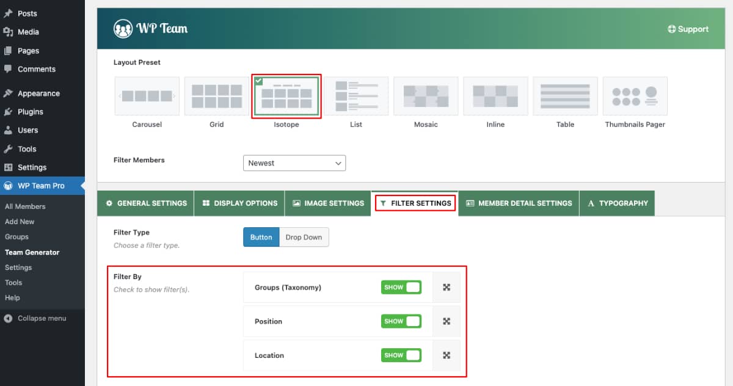Viewport: 733px width, 386px height.
Task: Select the Inline layout preset icon
Action: [495, 96]
